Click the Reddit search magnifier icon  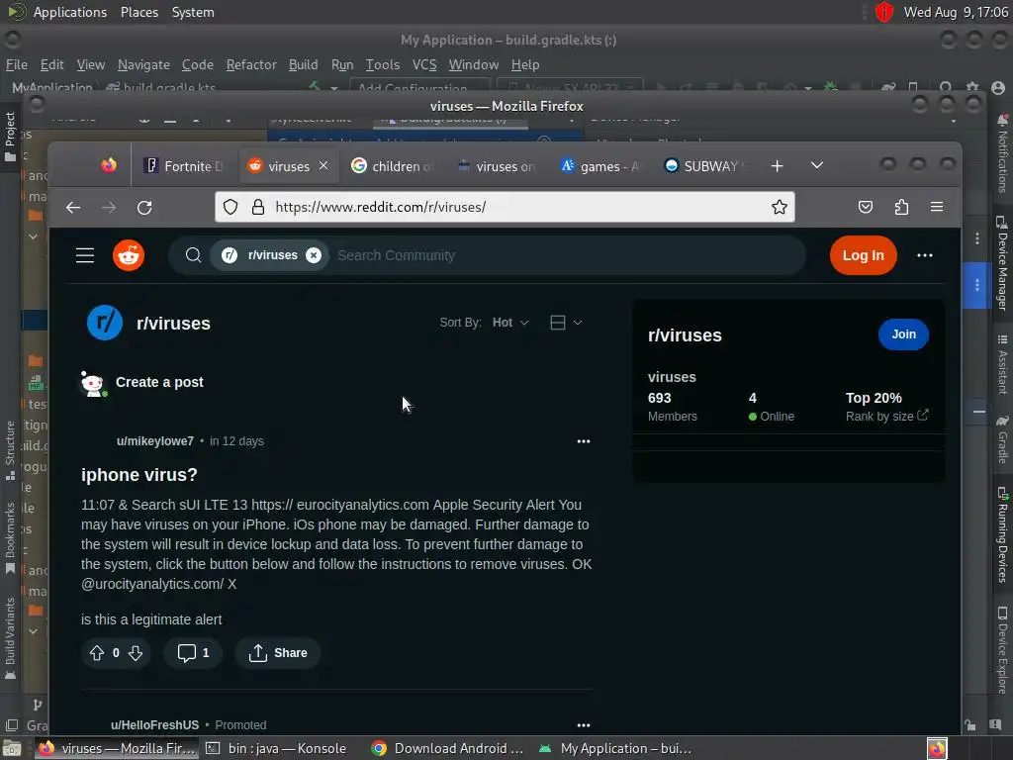coord(193,255)
